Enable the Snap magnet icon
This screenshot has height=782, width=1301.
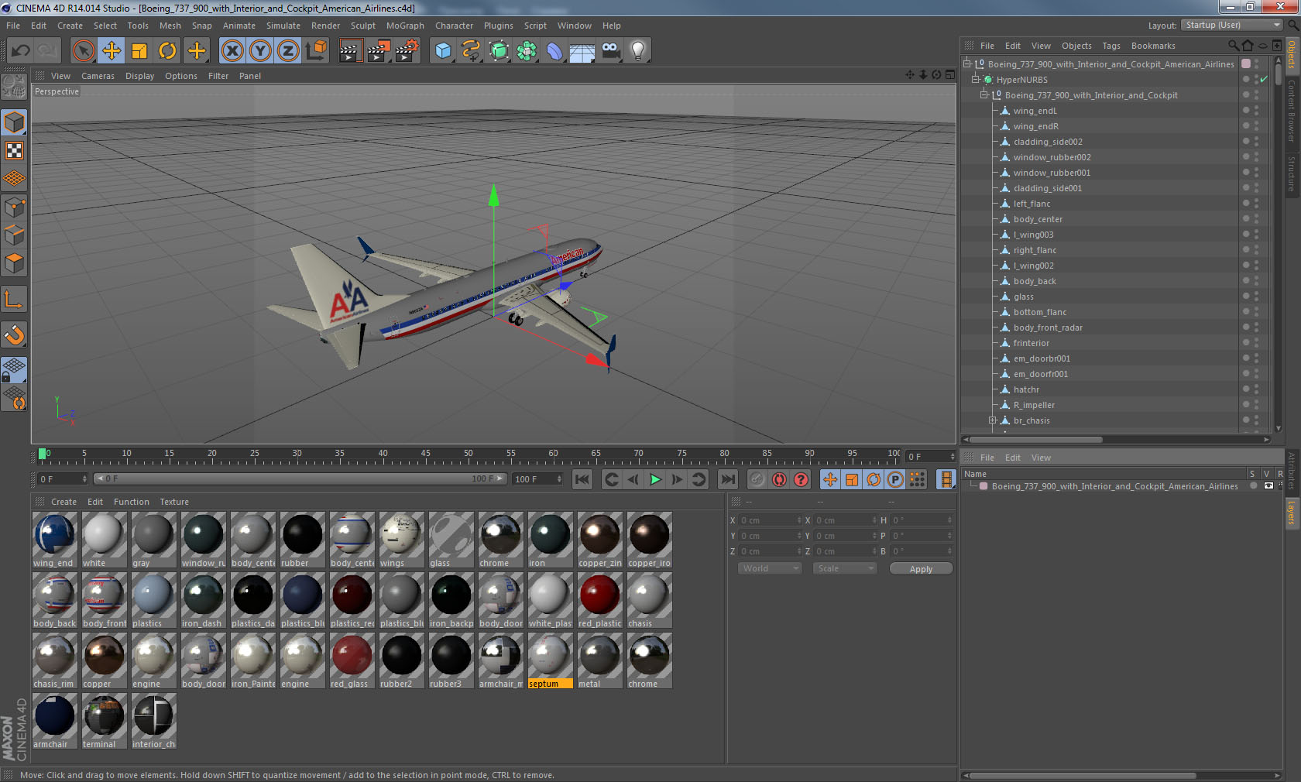tap(15, 334)
